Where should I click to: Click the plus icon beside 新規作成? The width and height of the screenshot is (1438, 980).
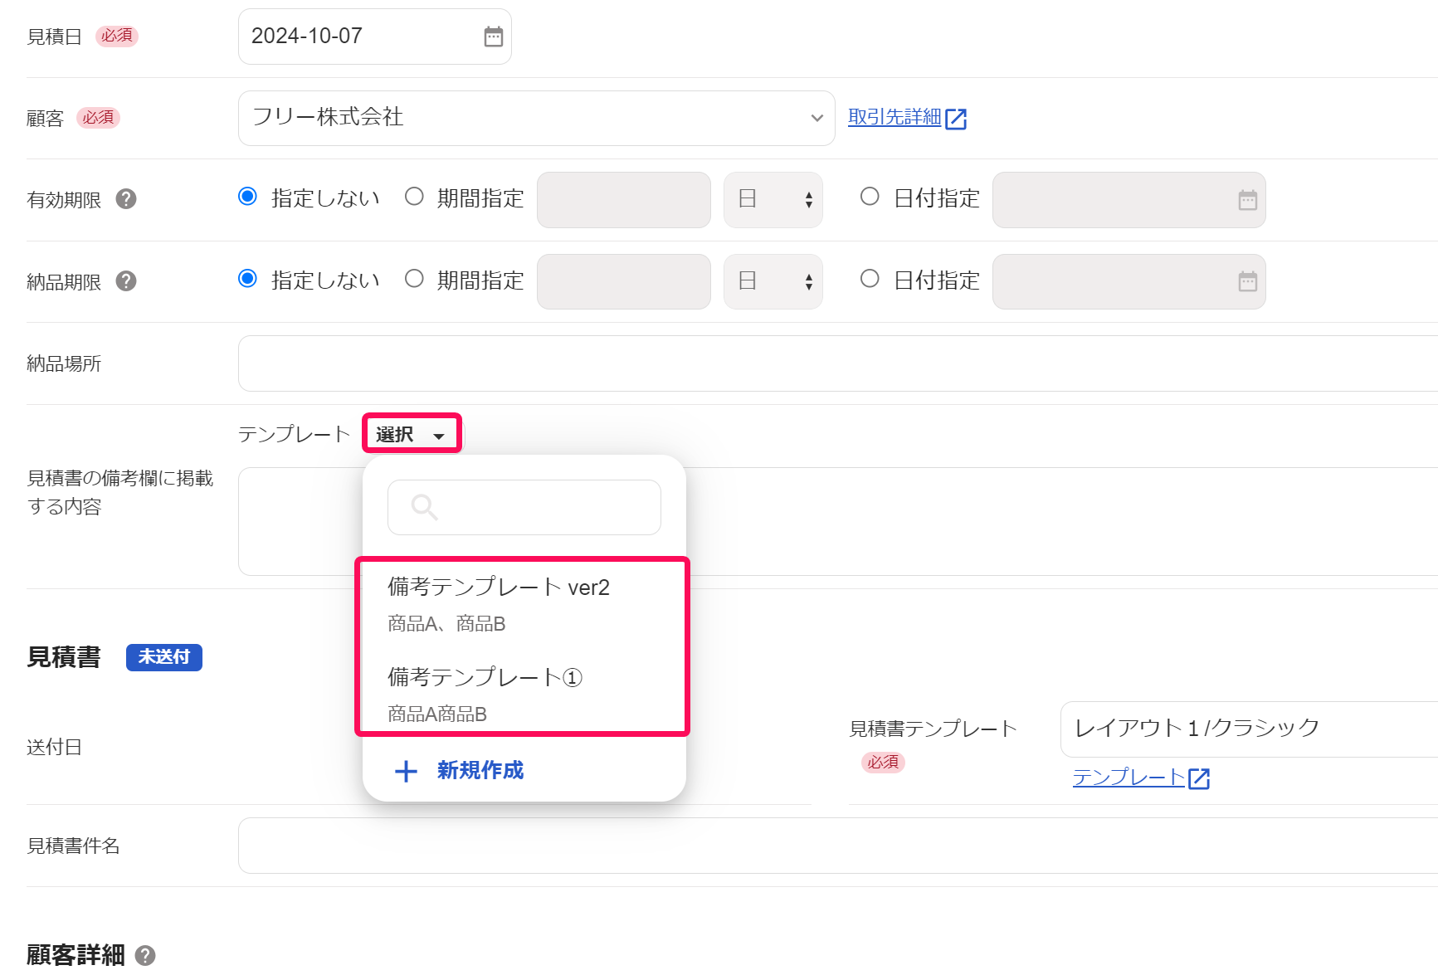tap(406, 772)
